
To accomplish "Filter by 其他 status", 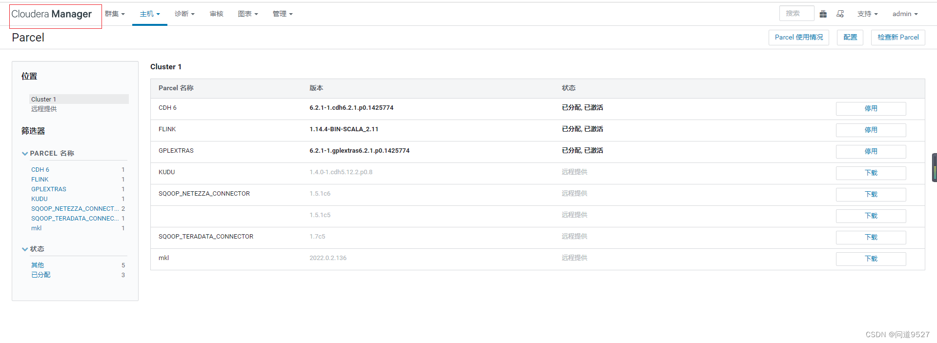I will (x=38, y=265).
